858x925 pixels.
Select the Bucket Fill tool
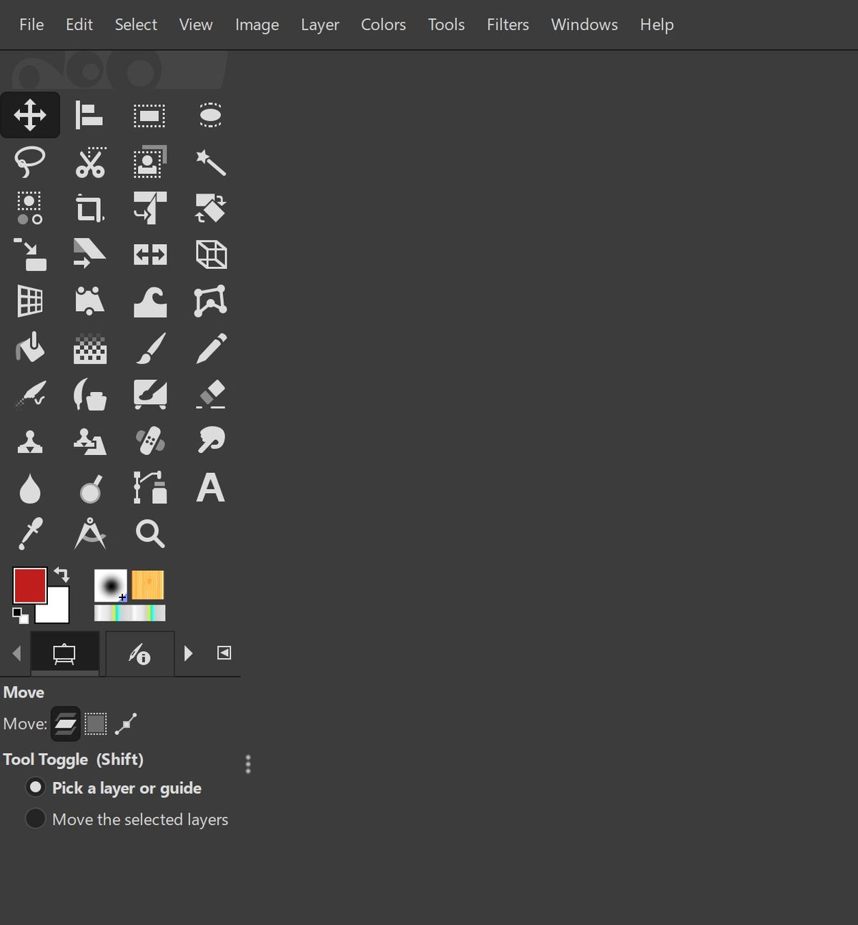[x=30, y=348]
